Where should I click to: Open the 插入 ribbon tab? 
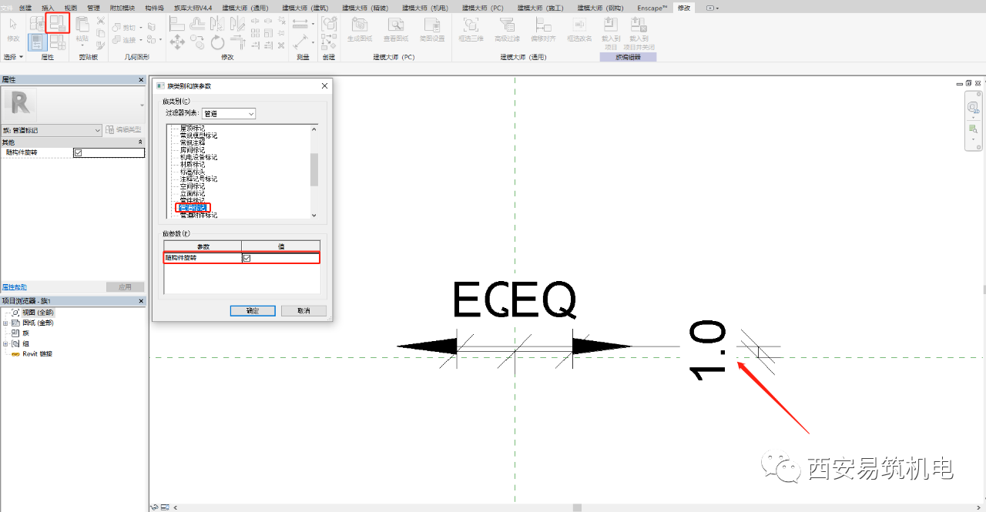[48, 7]
